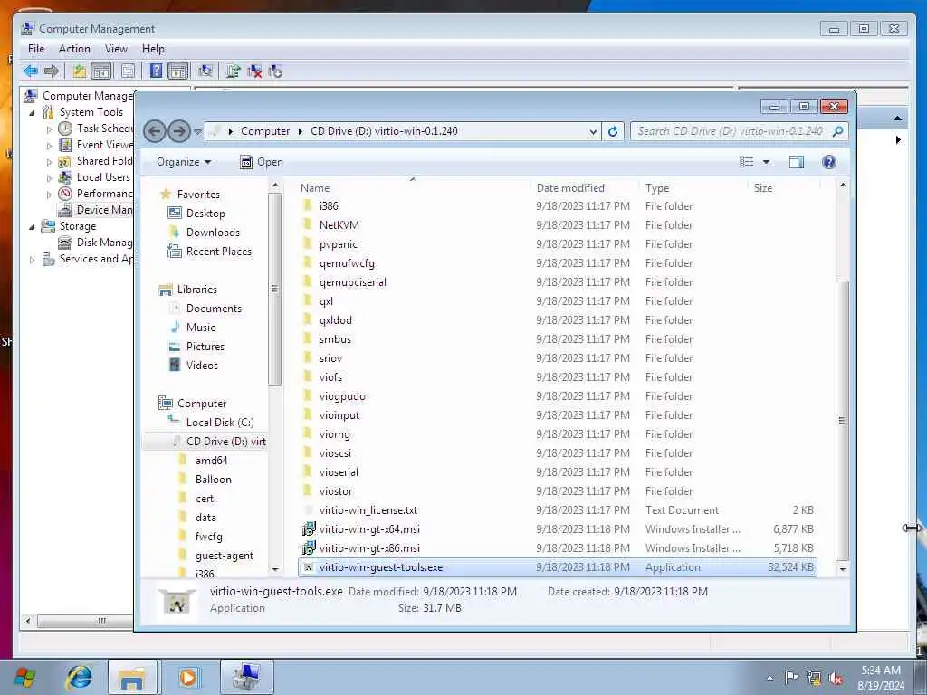Click the Help icon in Computer Management toolbar
Image resolution: width=927 pixels, height=695 pixels.
156,71
